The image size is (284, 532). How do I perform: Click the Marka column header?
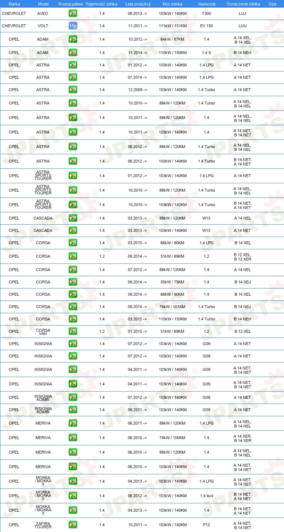pos(14,4)
